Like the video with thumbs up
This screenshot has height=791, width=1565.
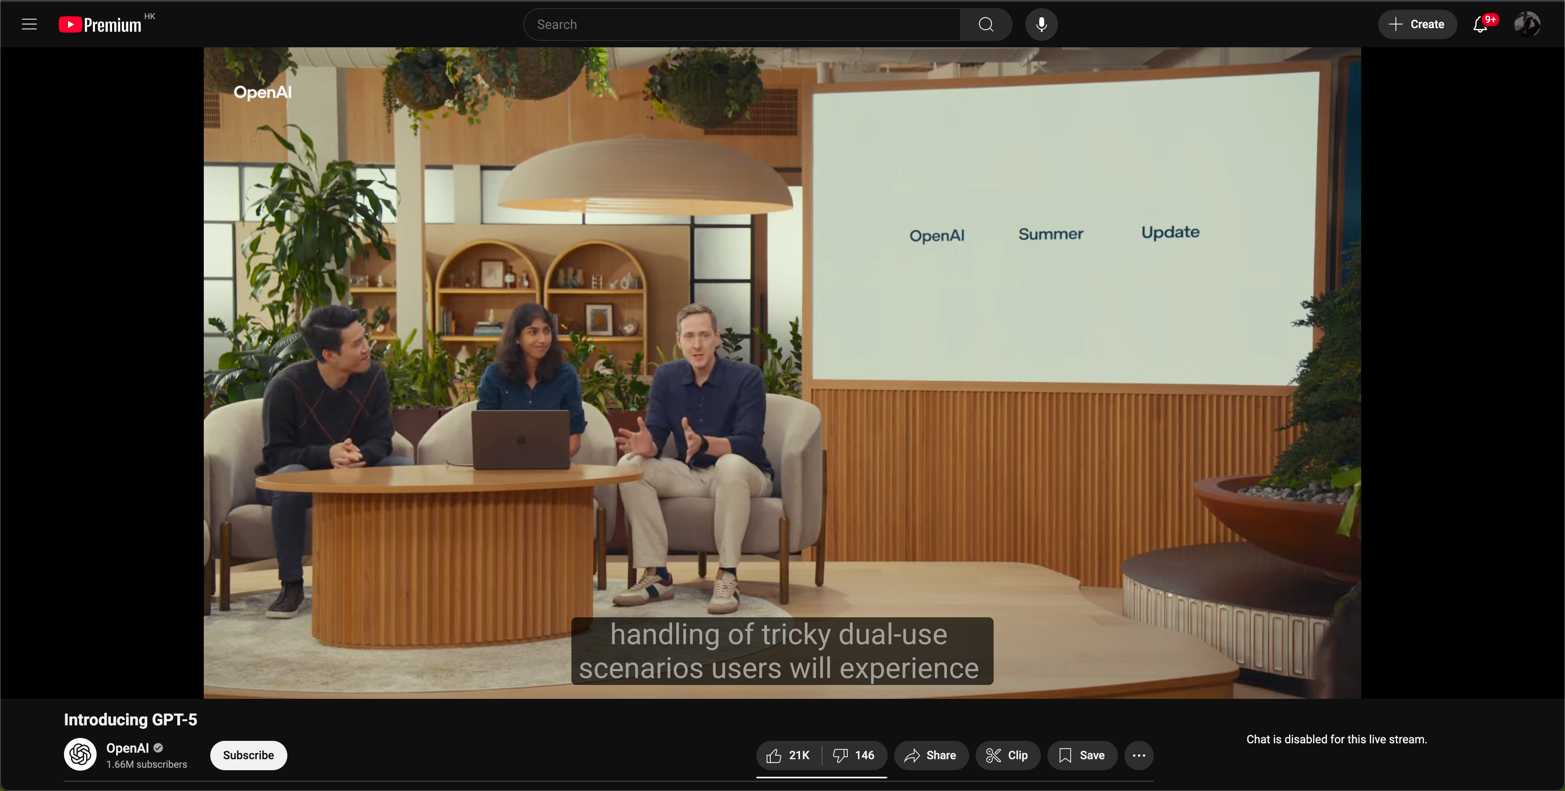point(788,755)
